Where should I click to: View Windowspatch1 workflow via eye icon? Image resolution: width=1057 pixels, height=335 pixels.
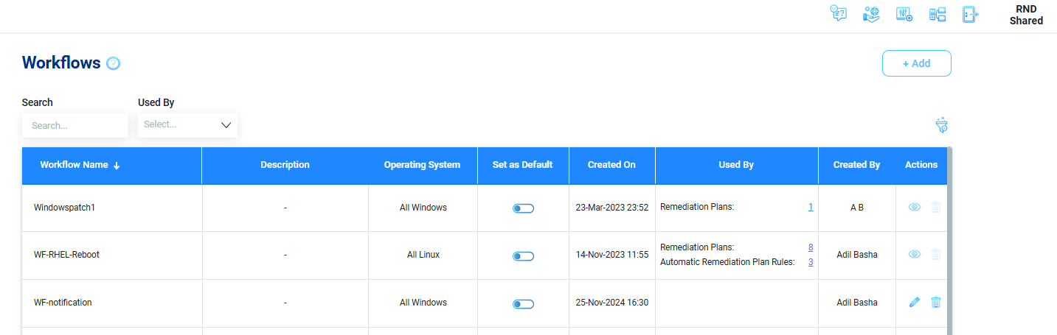point(915,208)
